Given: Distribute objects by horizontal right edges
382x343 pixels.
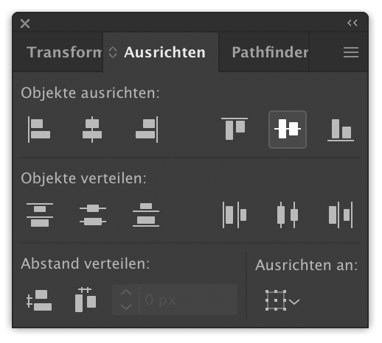Looking at the screenshot, I should tap(341, 215).
